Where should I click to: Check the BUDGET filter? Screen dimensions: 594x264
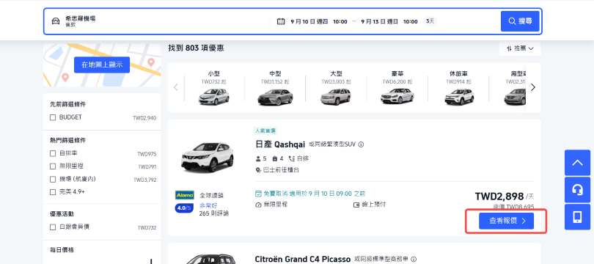53,118
